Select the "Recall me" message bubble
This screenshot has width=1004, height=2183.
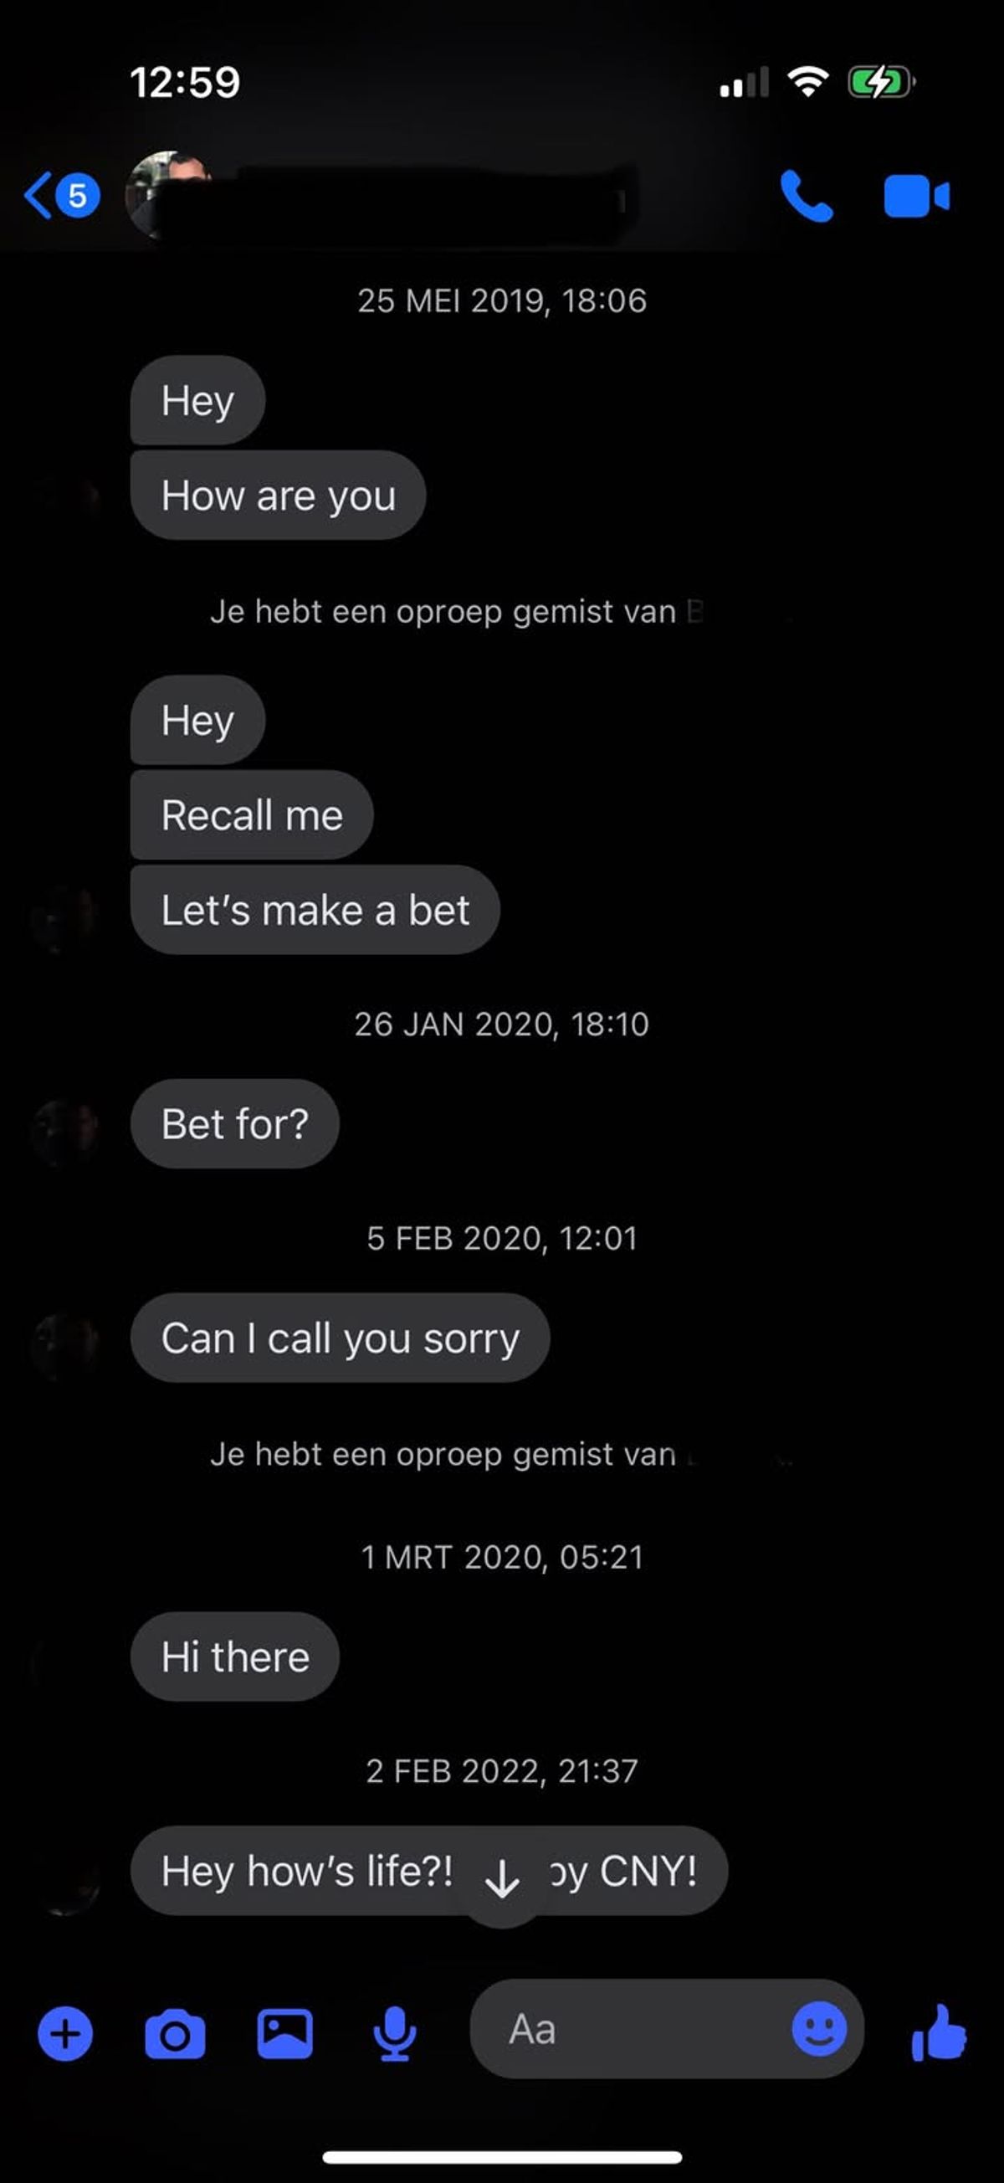252,815
